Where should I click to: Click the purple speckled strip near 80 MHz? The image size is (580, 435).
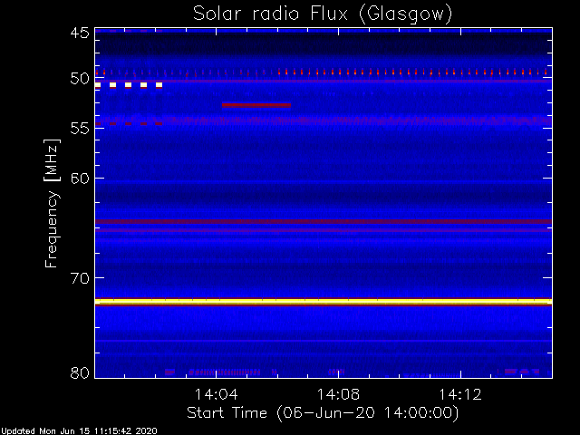click(x=224, y=372)
